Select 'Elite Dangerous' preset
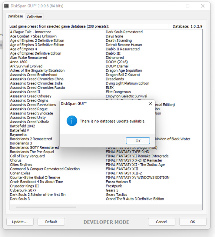Viewport: 215px width, 237px height. click(118, 92)
